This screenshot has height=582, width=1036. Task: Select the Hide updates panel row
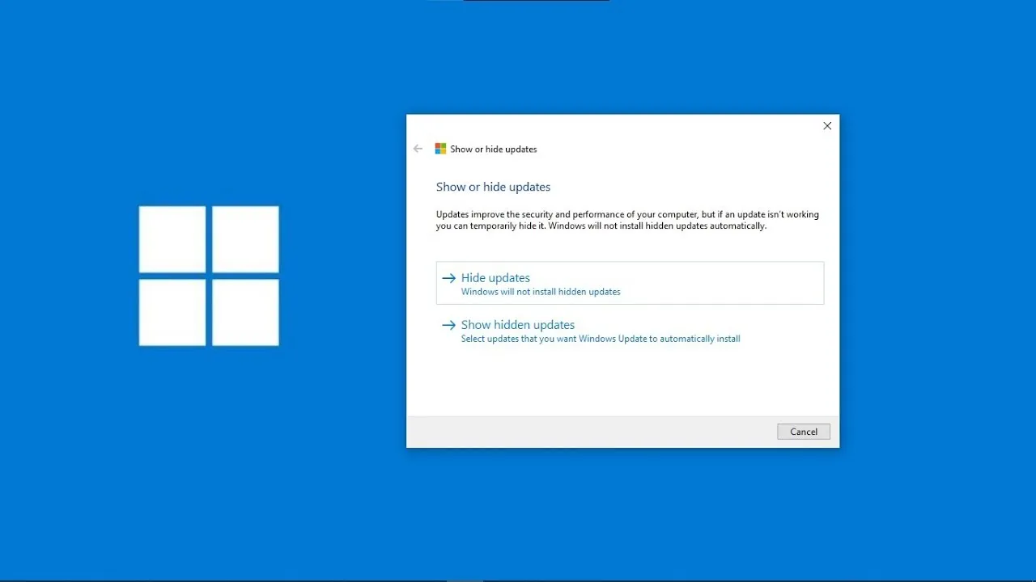click(x=630, y=283)
